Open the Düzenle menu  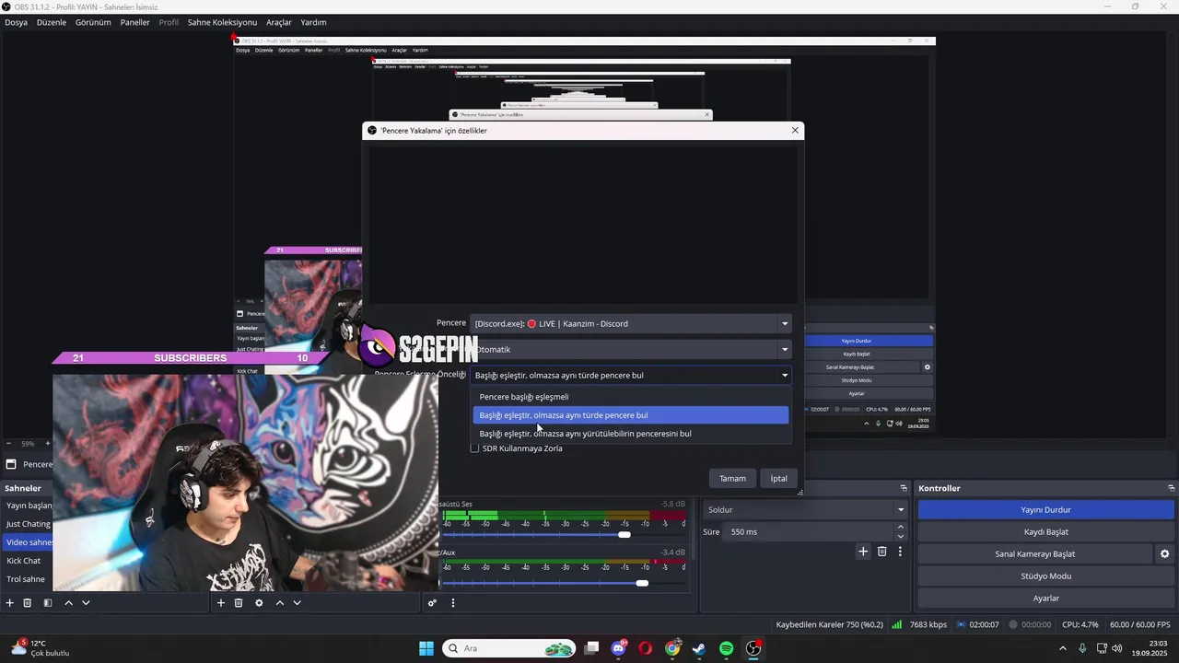[52, 22]
